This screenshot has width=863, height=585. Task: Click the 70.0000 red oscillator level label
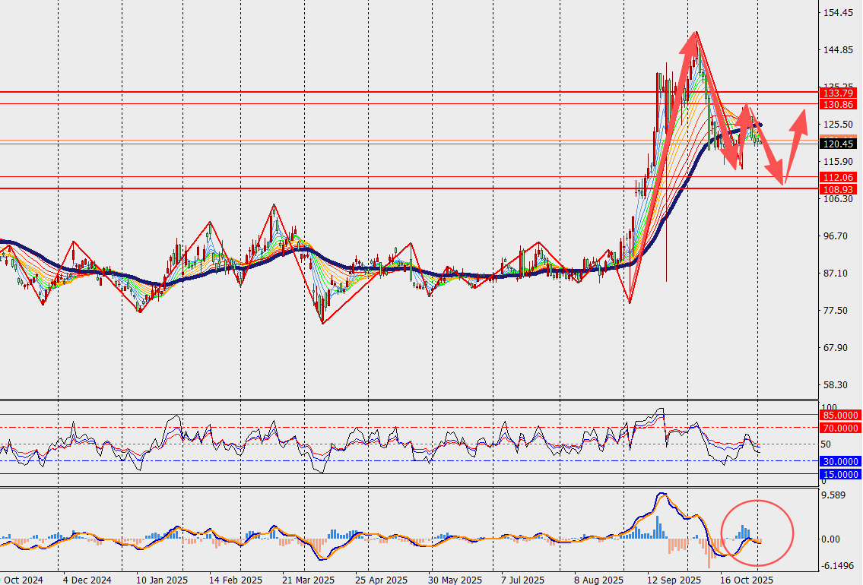[841, 428]
